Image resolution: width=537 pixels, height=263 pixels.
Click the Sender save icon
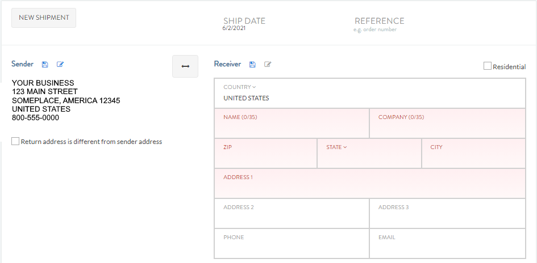[45, 65]
